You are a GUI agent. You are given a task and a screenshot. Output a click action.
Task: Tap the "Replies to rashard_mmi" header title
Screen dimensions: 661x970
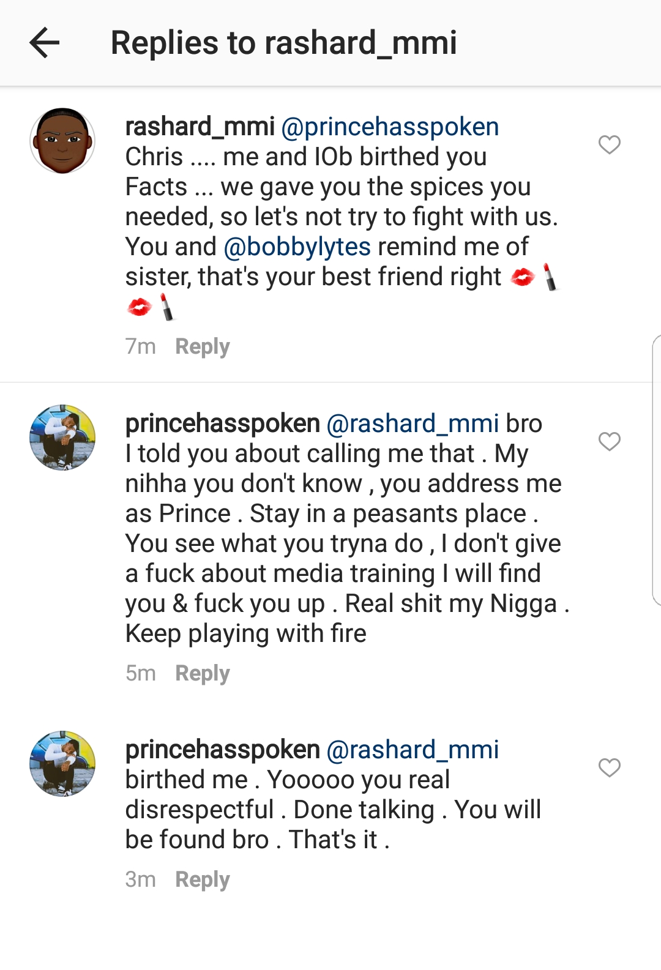[x=283, y=43]
